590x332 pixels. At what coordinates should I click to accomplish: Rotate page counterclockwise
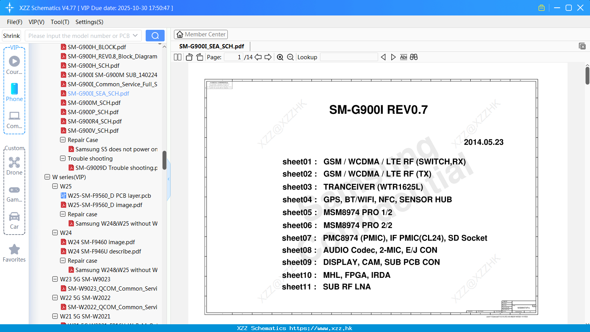[189, 57]
